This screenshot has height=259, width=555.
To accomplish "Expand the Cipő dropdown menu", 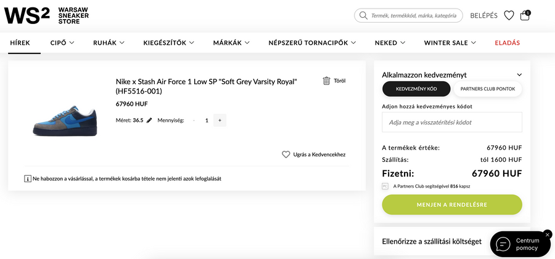I will tap(62, 43).
